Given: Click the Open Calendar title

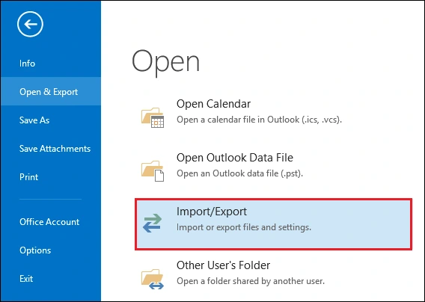Looking at the screenshot, I should point(213,104).
